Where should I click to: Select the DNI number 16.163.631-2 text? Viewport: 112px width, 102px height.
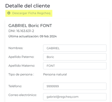coord(25,31)
